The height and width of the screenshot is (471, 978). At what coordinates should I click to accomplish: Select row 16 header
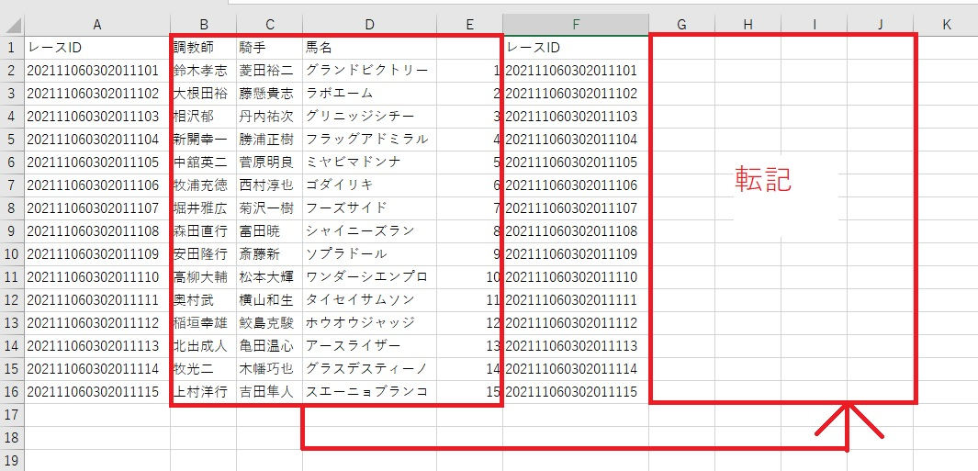(12, 392)
